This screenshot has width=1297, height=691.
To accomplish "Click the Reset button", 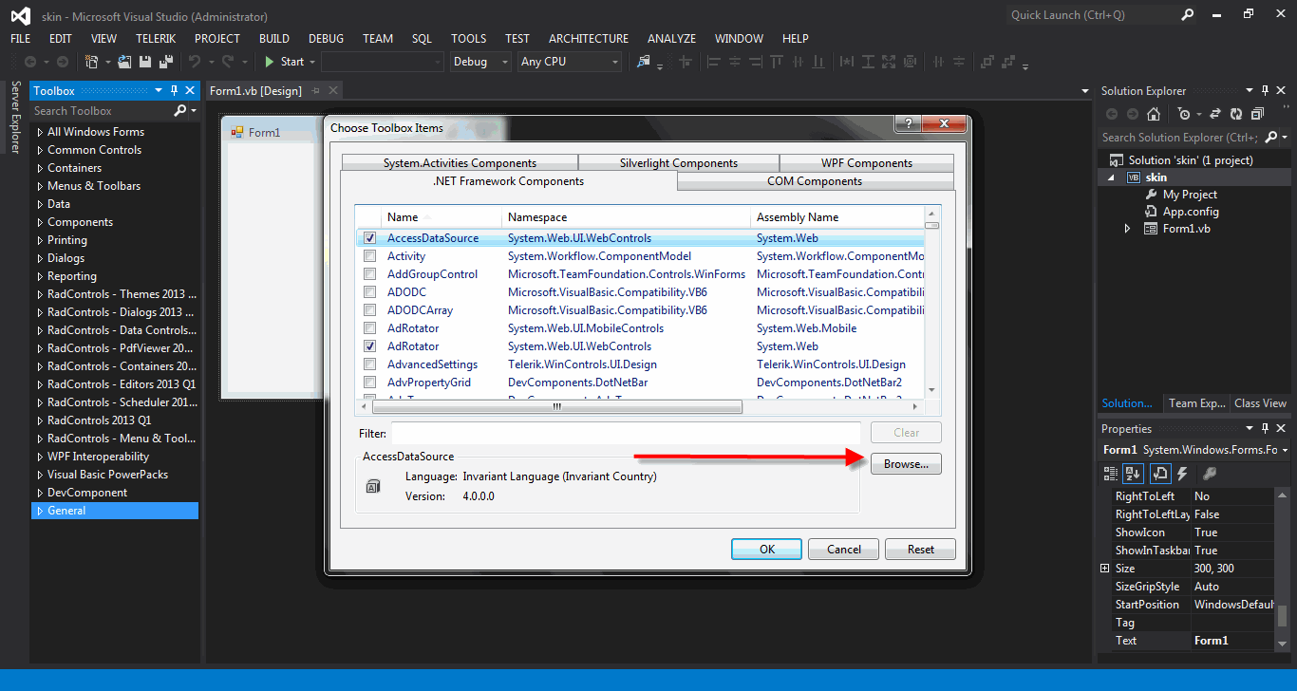I will click(x=921, y=550).
